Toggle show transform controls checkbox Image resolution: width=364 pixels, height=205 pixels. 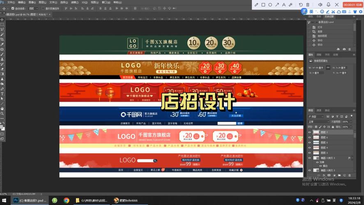point(43,8)
